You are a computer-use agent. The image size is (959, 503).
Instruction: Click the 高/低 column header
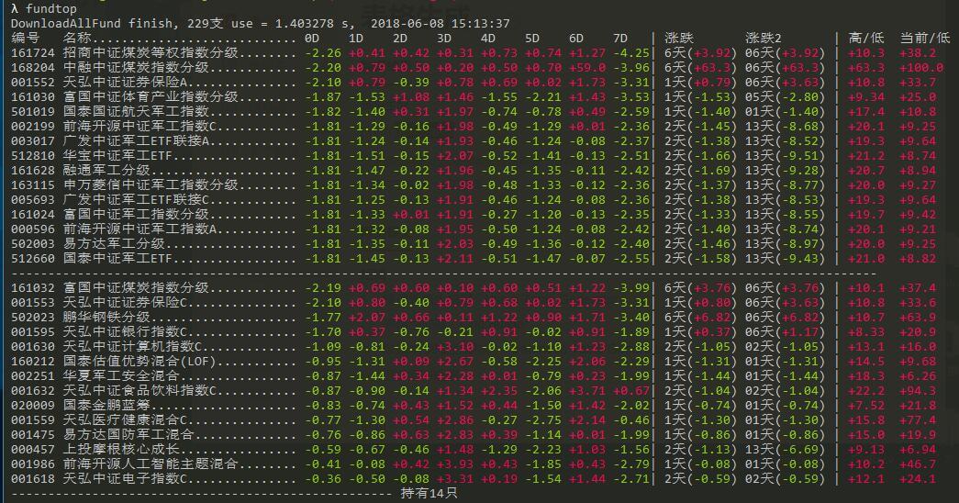tap(866, 39)
